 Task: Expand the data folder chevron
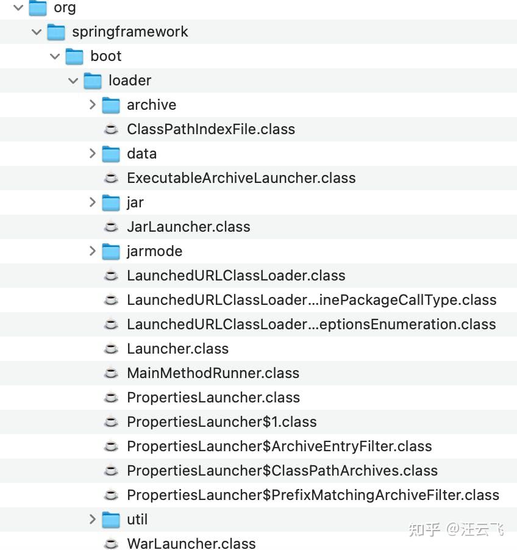(x=92, y=153)
